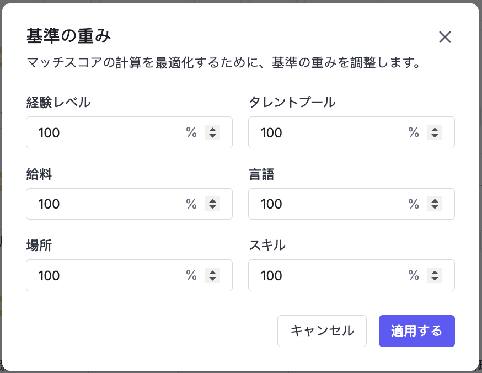Step up the 給料 percentage

pyautogui.click(x=212, y=200)
